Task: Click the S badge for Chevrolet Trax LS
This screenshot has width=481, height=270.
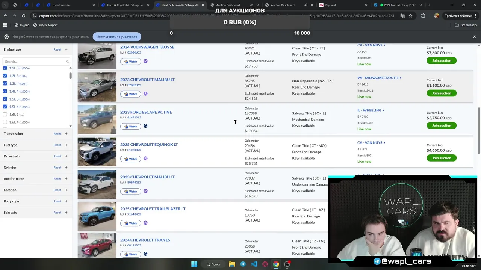Action: tap(145, 254)
